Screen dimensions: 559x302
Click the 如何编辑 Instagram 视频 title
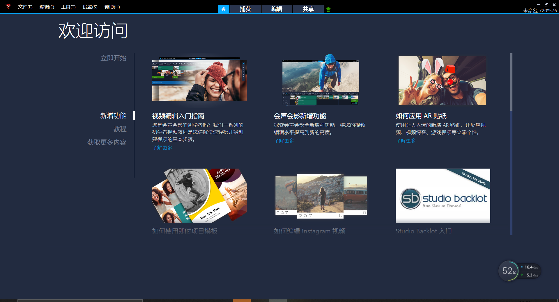(309, 231)
